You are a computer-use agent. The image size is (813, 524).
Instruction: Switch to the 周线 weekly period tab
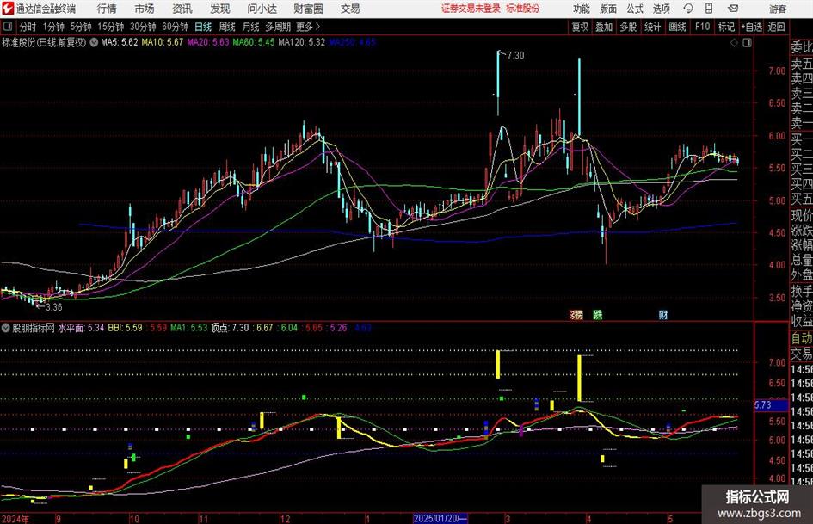(227, 27)
